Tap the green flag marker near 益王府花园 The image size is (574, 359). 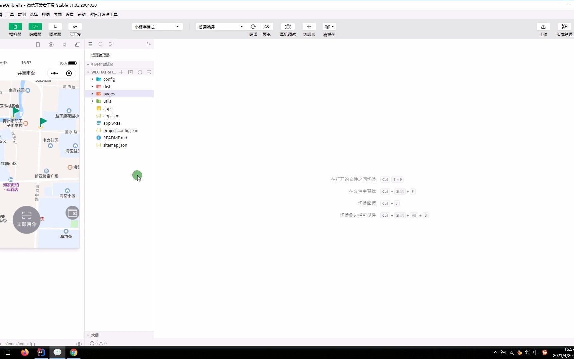click(x=43, y=122)
